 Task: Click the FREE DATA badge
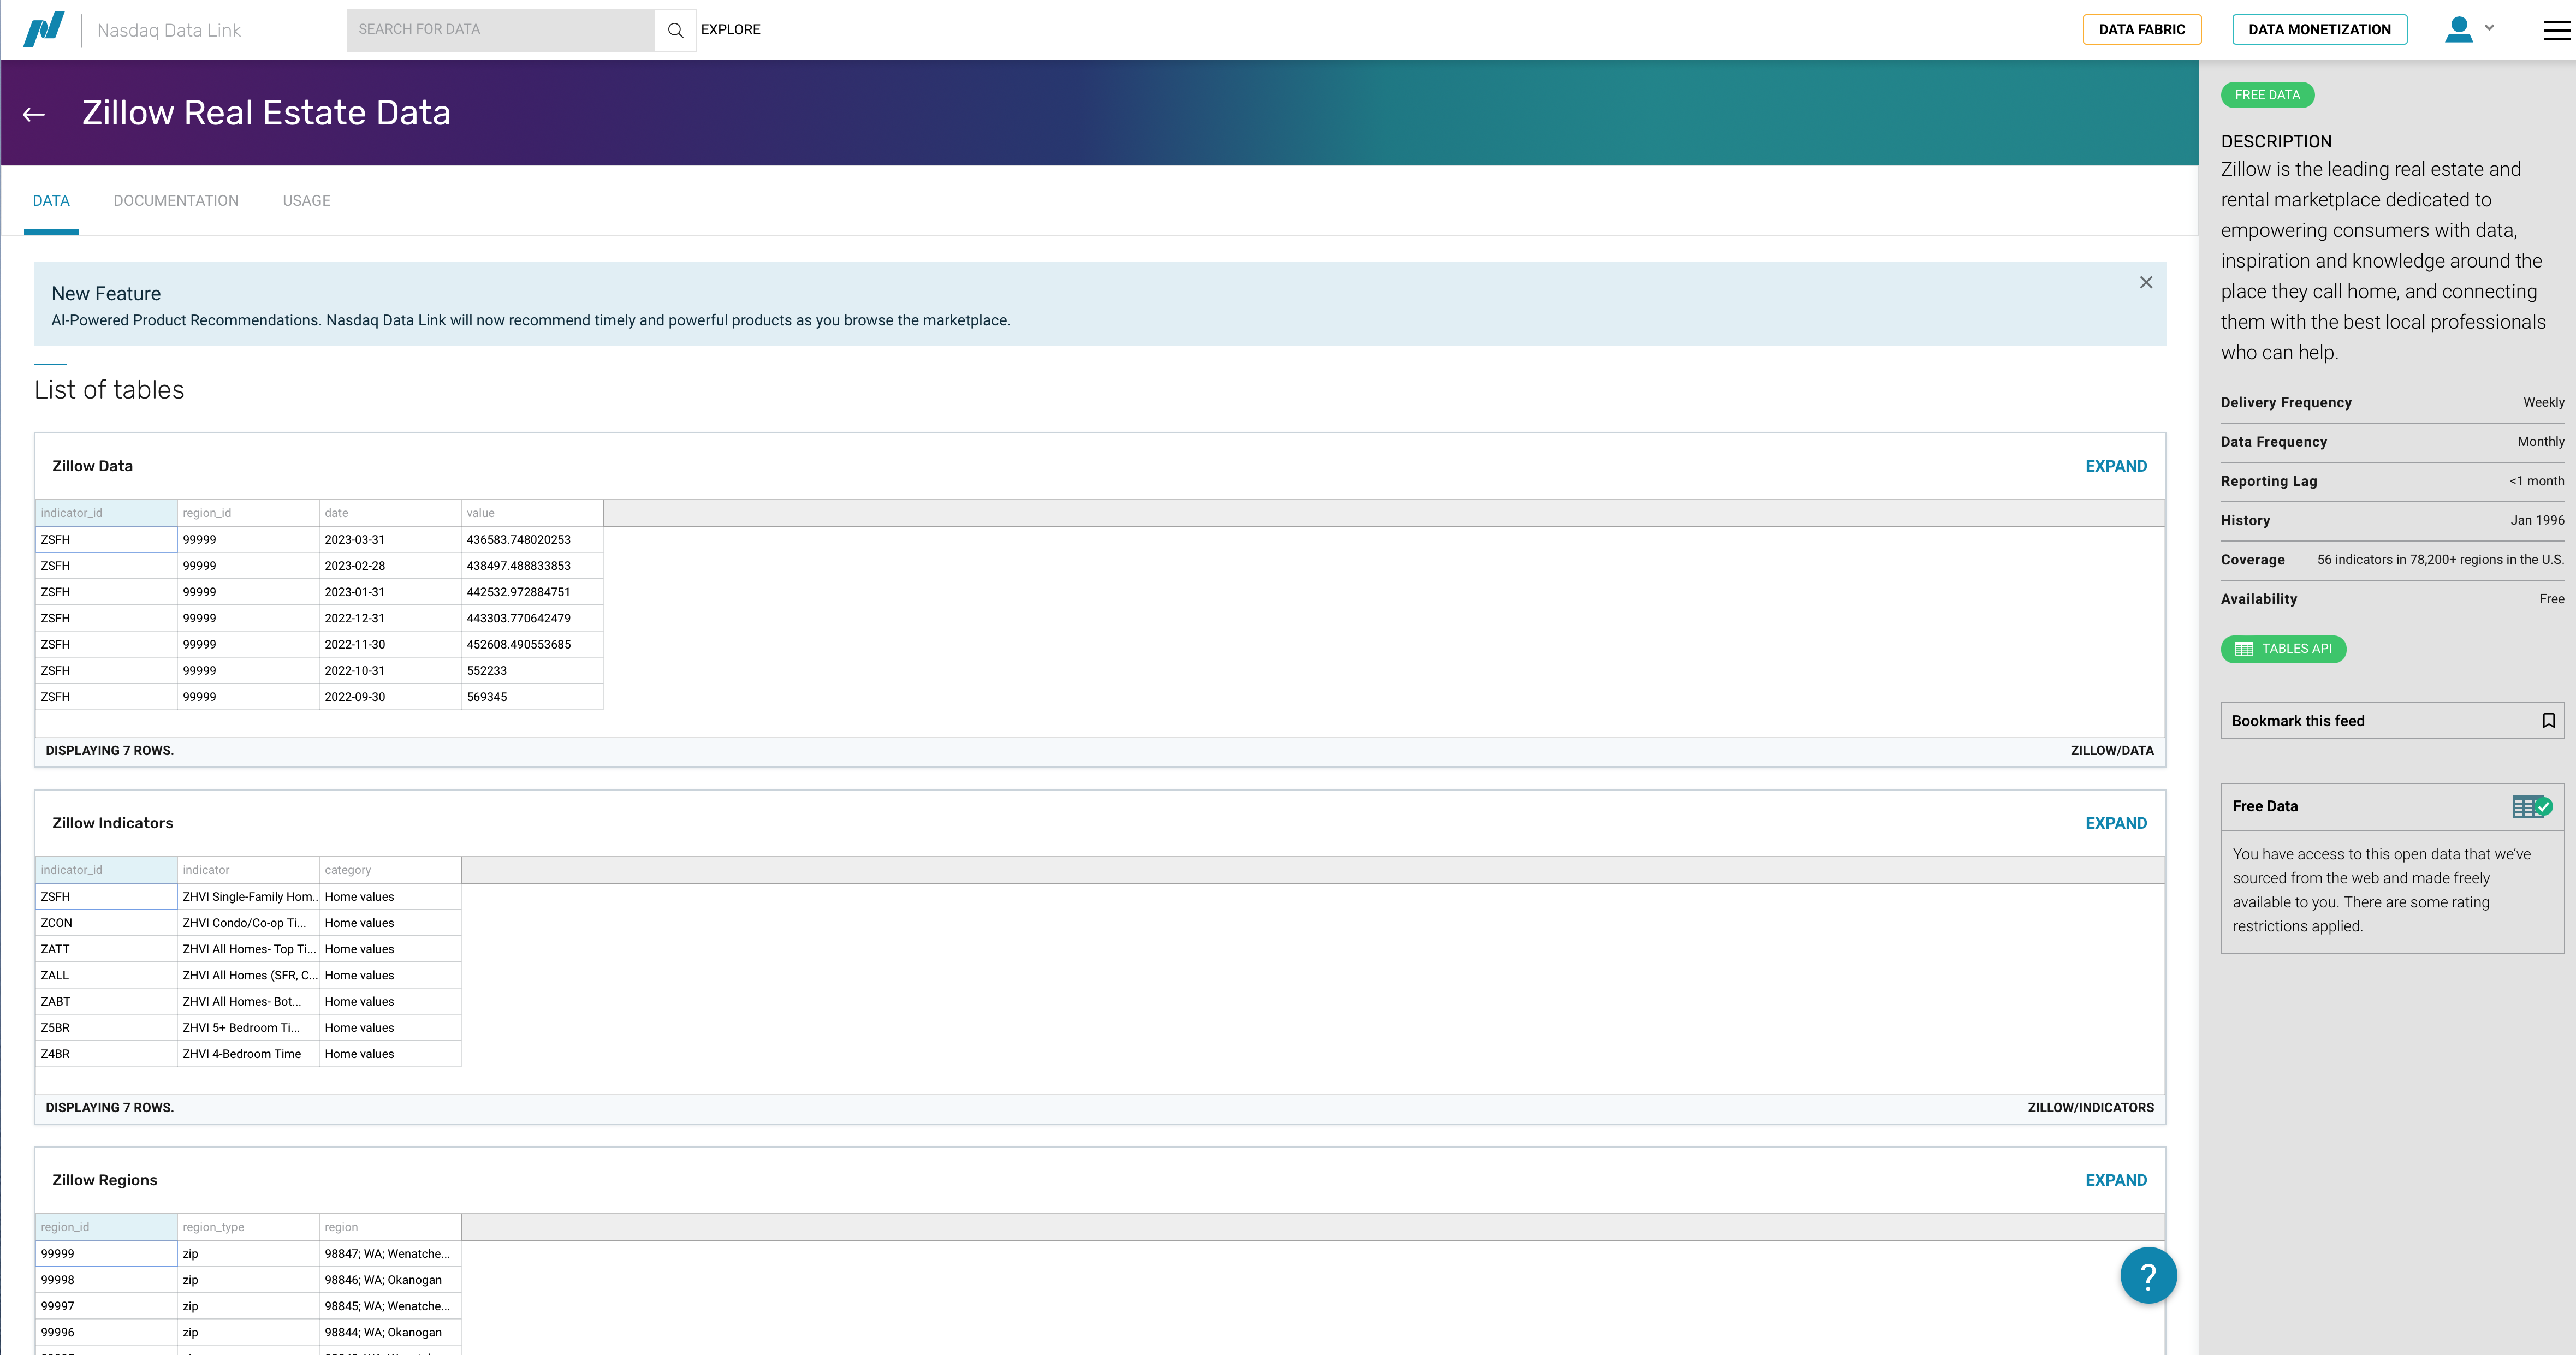click(2267, 95)
